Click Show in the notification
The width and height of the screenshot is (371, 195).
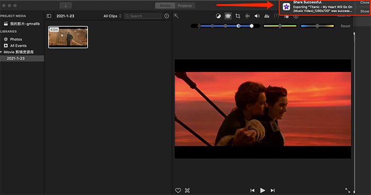point(365,11)
